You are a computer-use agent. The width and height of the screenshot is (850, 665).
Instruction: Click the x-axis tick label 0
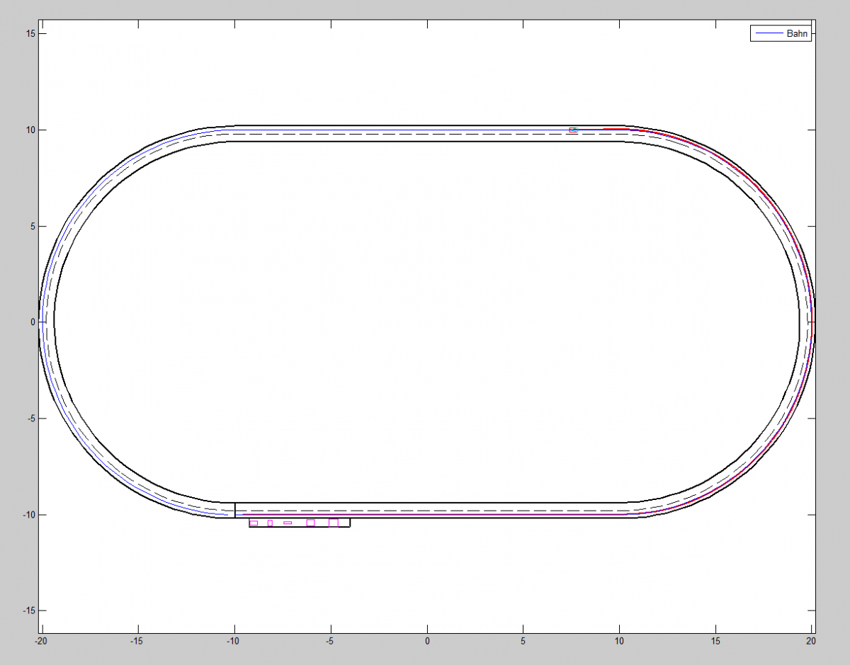pos(427,641)
